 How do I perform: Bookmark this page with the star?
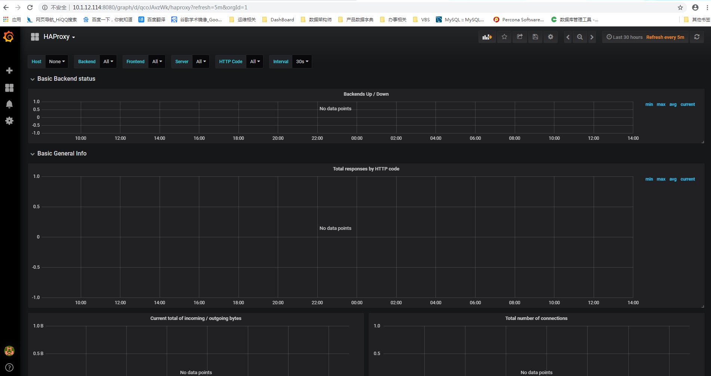[x=680, y=7]
